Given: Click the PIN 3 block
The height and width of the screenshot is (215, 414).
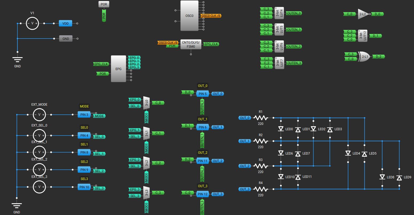Looking at the screenshot, I should coord(84,115).
